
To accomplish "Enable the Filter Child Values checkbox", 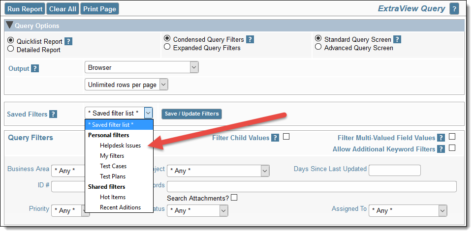I will (286, 137).
